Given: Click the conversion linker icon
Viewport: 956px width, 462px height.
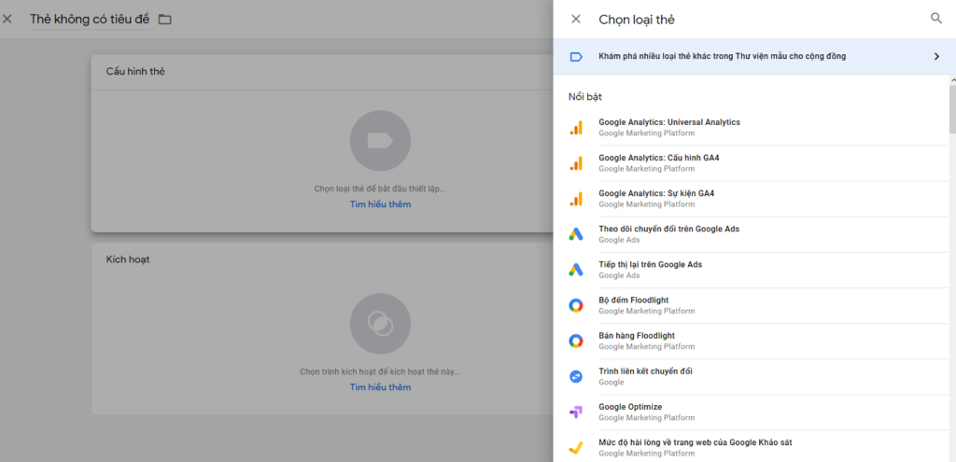Looking at the screenshot, I should coord(576,377).
